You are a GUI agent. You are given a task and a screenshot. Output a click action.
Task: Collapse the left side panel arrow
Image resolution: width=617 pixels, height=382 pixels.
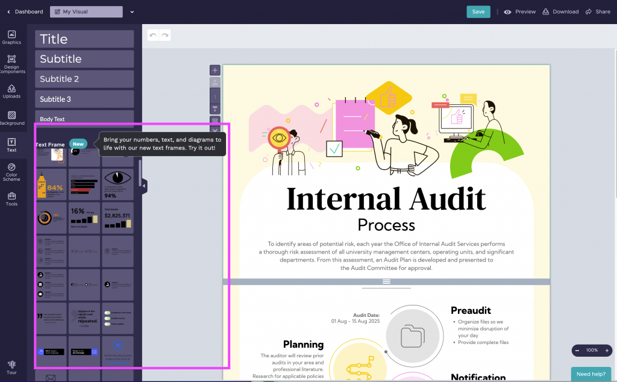[x=144, y=187]
